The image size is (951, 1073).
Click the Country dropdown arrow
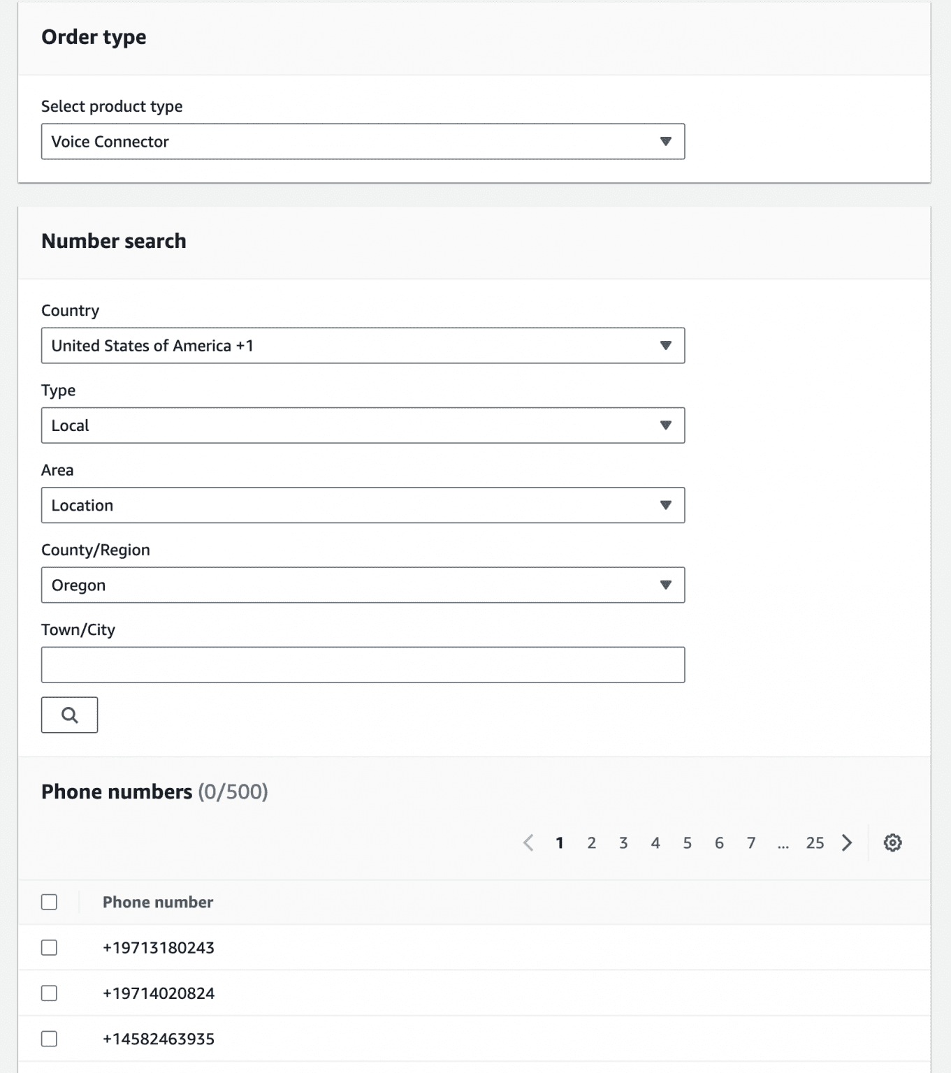[x=665, y=345]
